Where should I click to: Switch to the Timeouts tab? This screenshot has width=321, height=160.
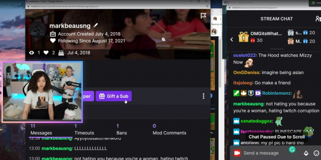[x=84, y=130]
